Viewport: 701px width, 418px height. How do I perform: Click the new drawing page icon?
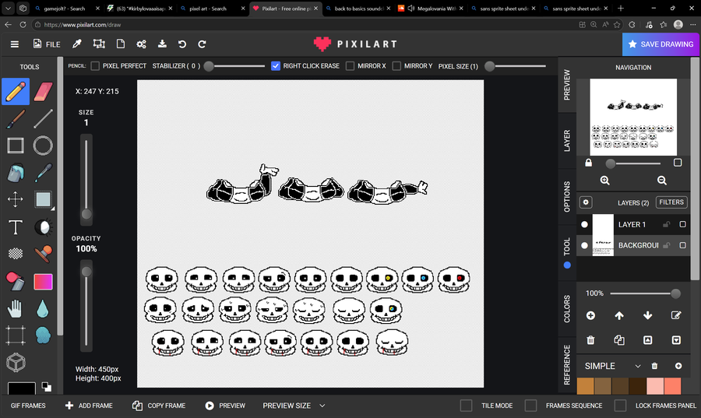(120, 44)
